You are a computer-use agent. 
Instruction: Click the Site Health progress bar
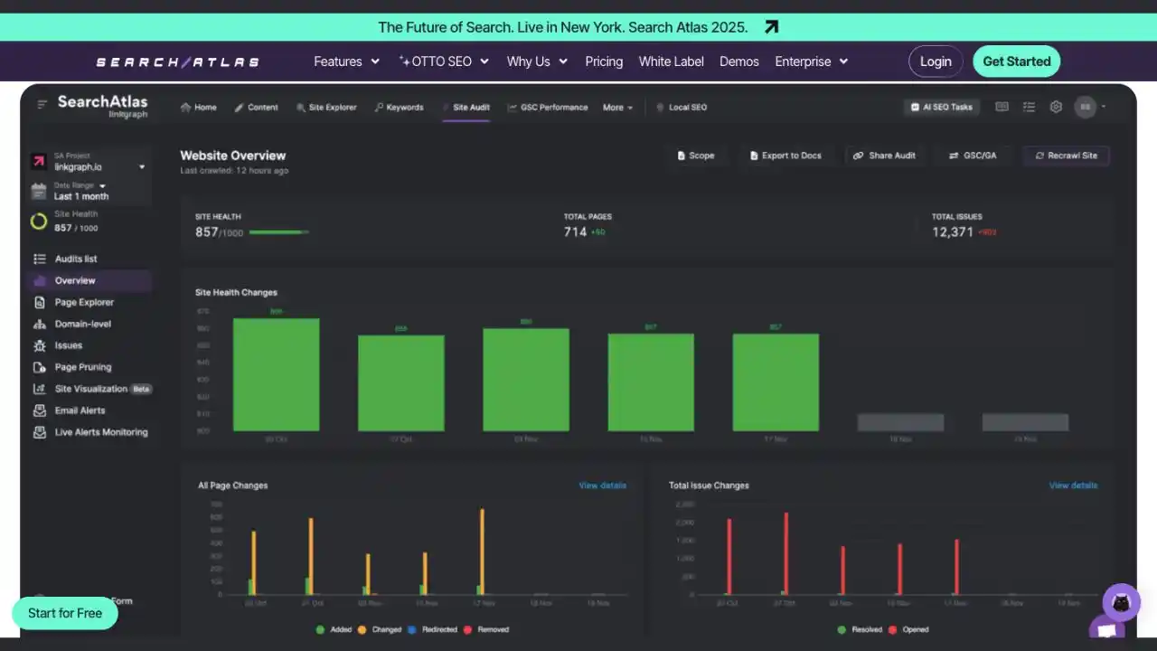tap(278, 232)
